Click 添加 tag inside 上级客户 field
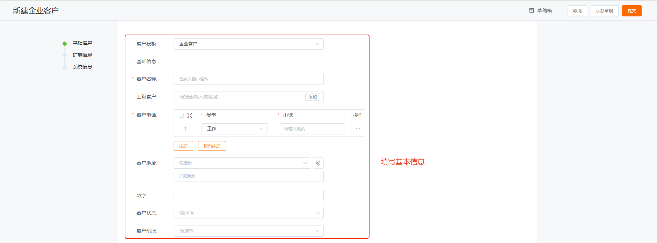The image size is (657, 243). 312,97
